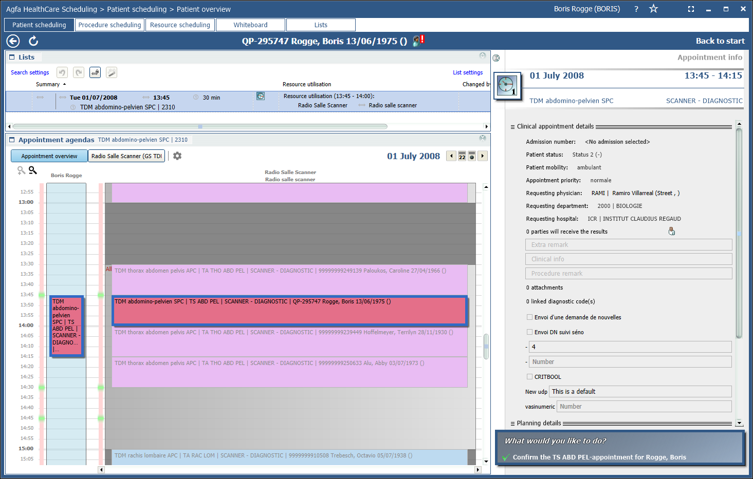Image resolution: width=753 pixels, height=479 pixels.
Task: Collapse the Lists panel header
Action: (x=12, y=58)
